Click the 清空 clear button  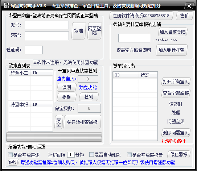tap(59, 122)
